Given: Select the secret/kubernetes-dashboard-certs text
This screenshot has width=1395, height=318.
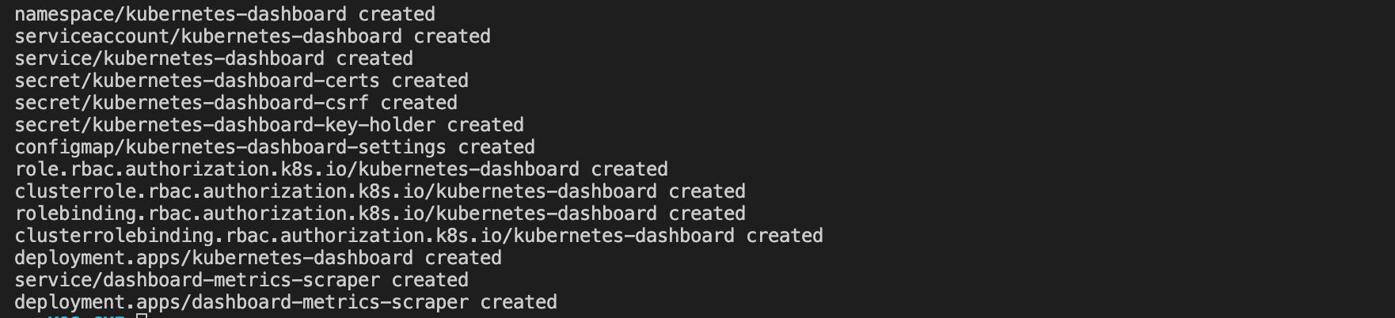Looking at the screenshot, I should point(197,81).
